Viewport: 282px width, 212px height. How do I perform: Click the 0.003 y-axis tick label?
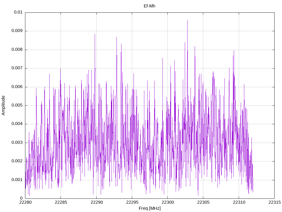pos(17,143)
